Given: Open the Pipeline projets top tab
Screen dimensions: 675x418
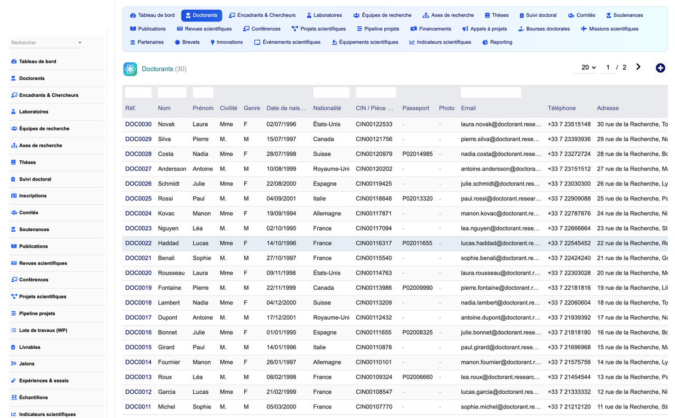Looking at the screenshot, I should click(x=377, y=29).
